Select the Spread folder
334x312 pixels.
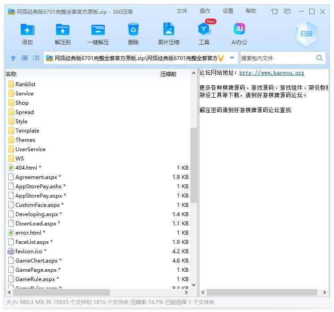(21, 112)
